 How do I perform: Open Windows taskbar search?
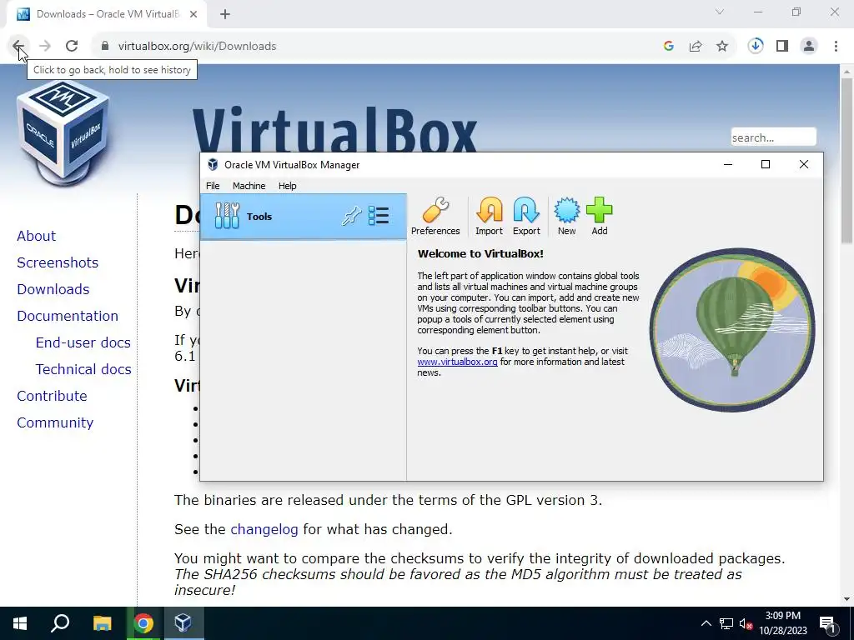[60, 623]
